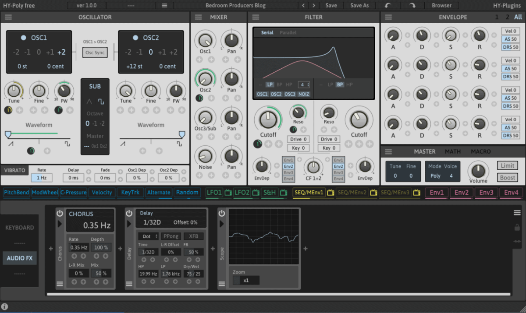Click the OSC2 Waveform slider handle
526x313 pixels.
click(182, 135)
